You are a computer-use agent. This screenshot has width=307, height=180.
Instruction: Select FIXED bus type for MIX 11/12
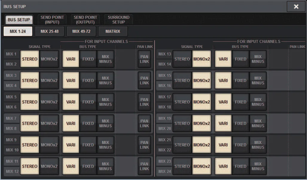click(88, 166)
